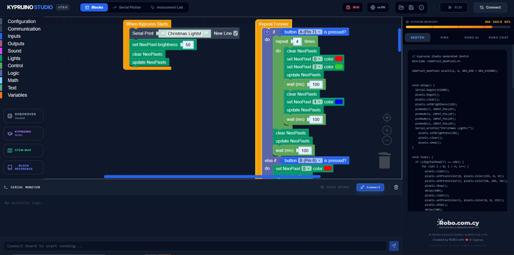Viewport: 514px width, 255px height.
Task: Open the ROBO CHAT tab
Action: (499, 38)
